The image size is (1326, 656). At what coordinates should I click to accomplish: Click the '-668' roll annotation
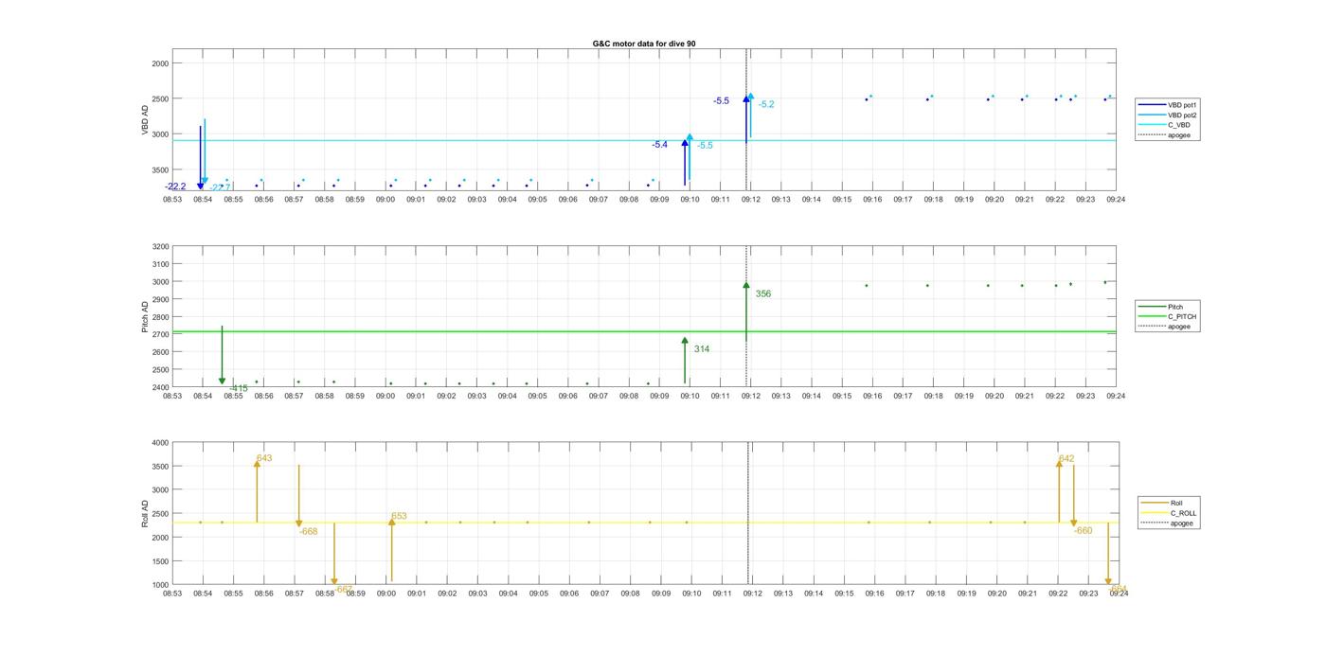coord(309,531)
